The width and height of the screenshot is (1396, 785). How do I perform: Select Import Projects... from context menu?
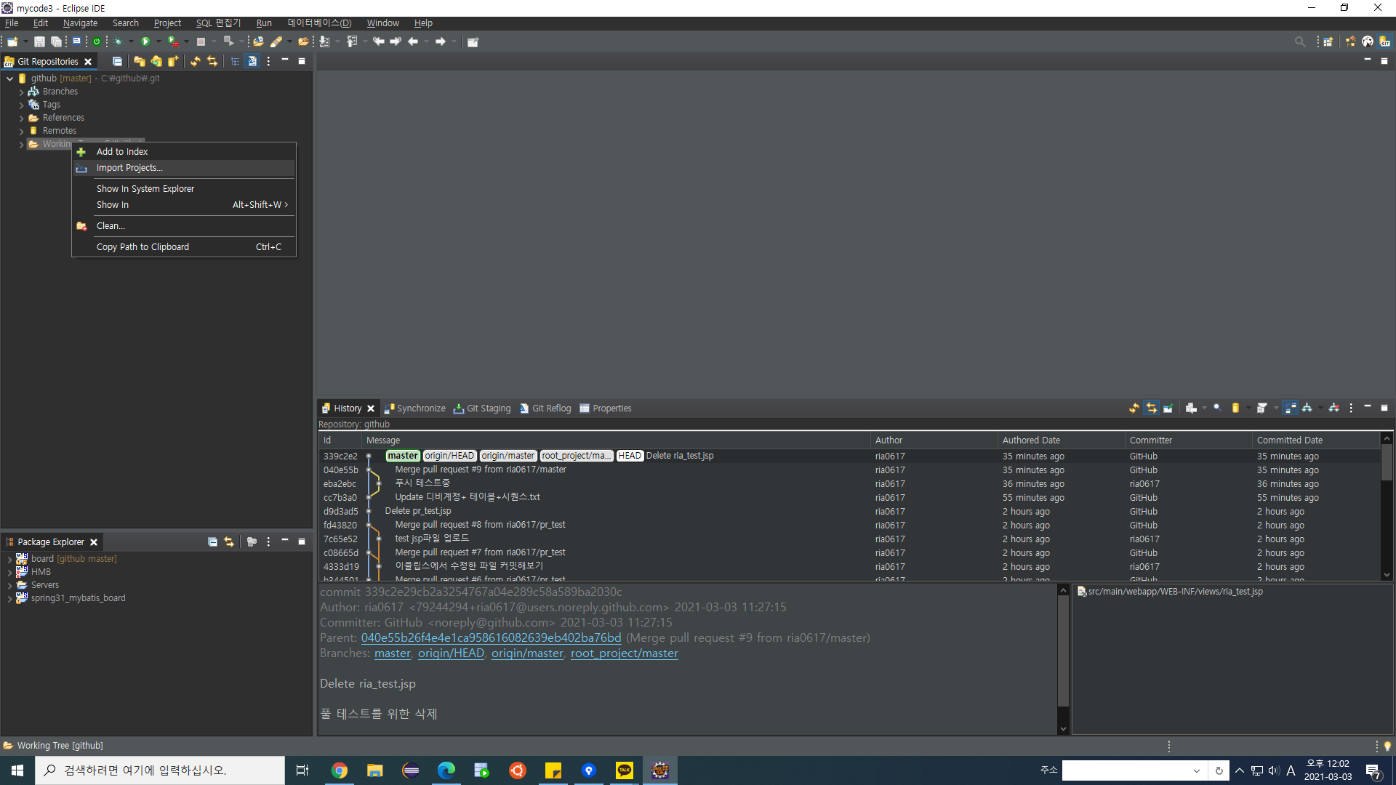pyautogui.click(x=129, y=168)
